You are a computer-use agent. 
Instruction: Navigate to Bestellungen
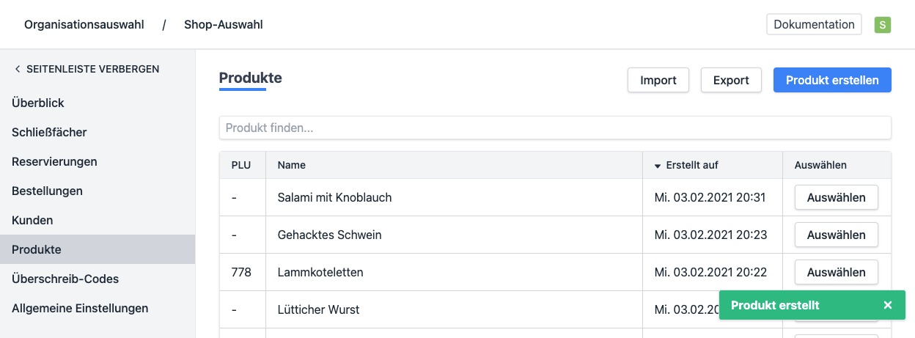pyautogui.click(x=47, y=191)
